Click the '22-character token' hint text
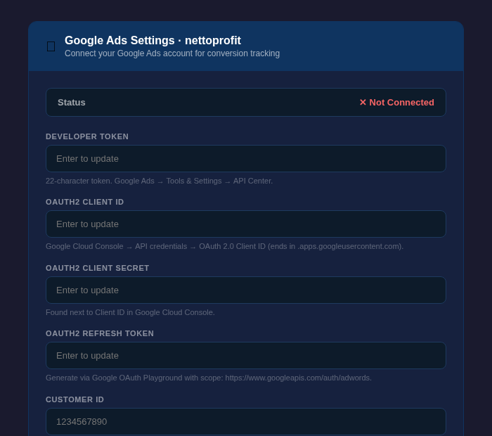The width and height of the screenshot is (492, 436). tap(159, 181)
